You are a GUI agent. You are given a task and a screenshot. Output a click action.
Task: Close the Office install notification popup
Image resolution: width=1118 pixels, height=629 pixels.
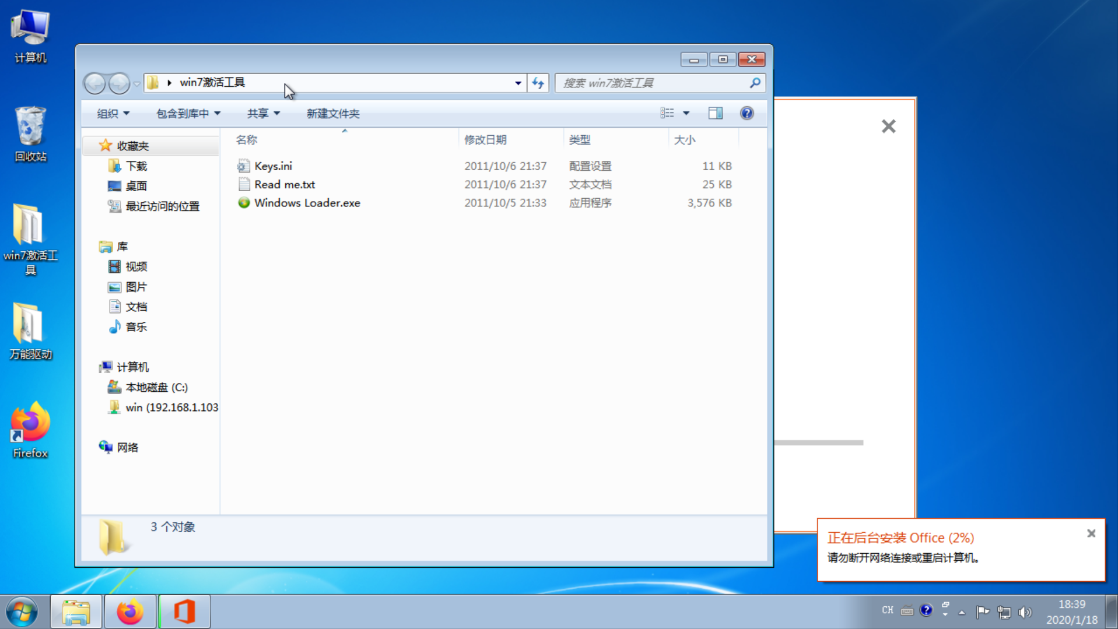coord(1091,533)
